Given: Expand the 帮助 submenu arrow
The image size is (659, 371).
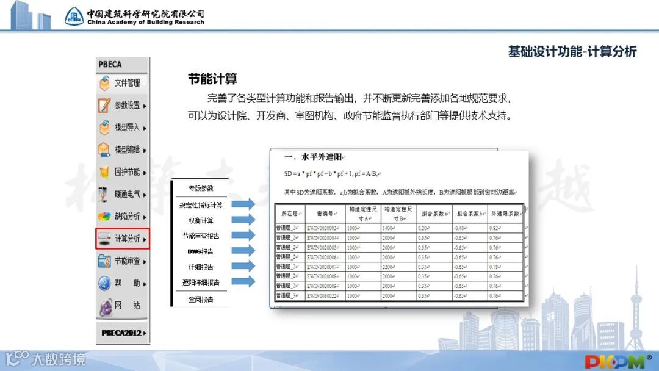Looking at the screenshot, I should click(x=145, y=284).
